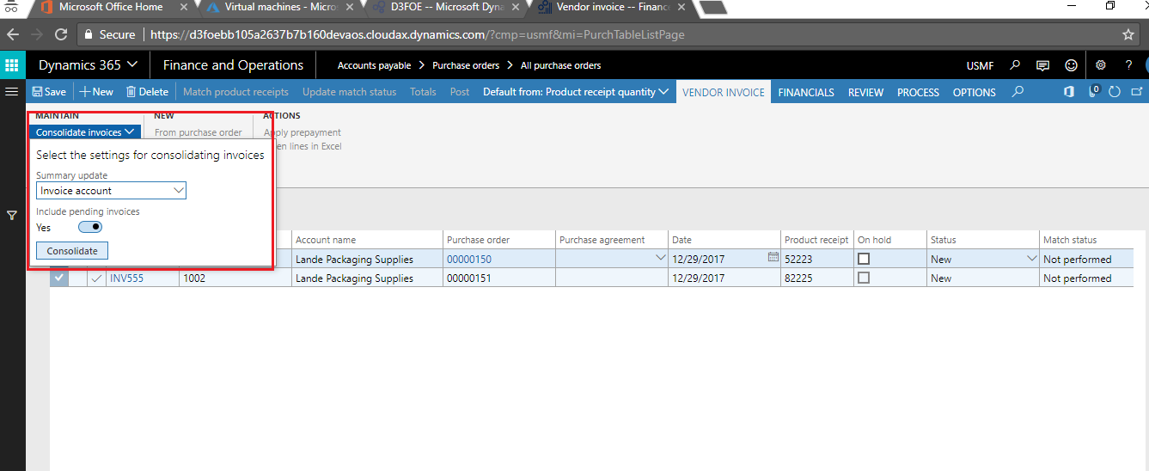This screenshot has height=471, width=1149.
Task: Click the 1002 invoice account cell
Action: [x=235, y=278]
